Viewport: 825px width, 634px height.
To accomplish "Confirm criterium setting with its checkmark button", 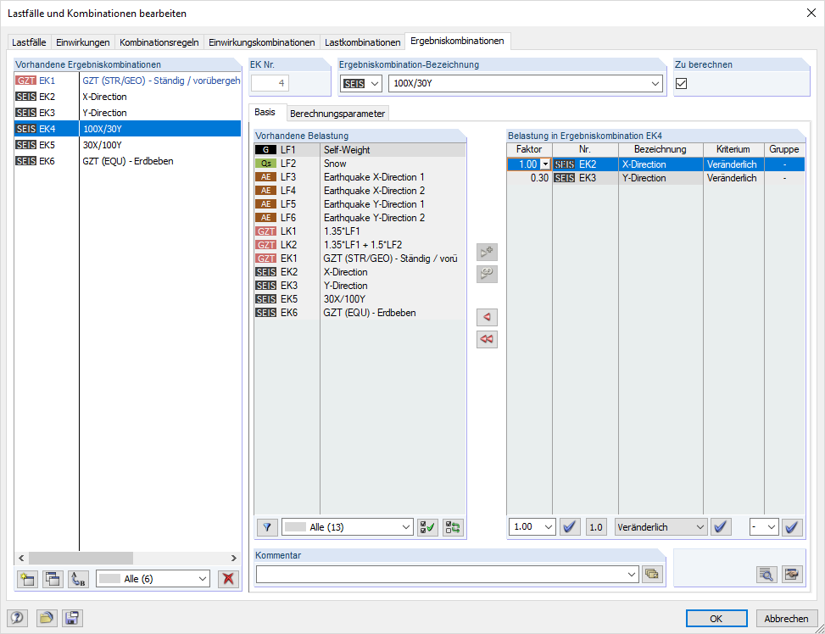I will click(721, 527).
